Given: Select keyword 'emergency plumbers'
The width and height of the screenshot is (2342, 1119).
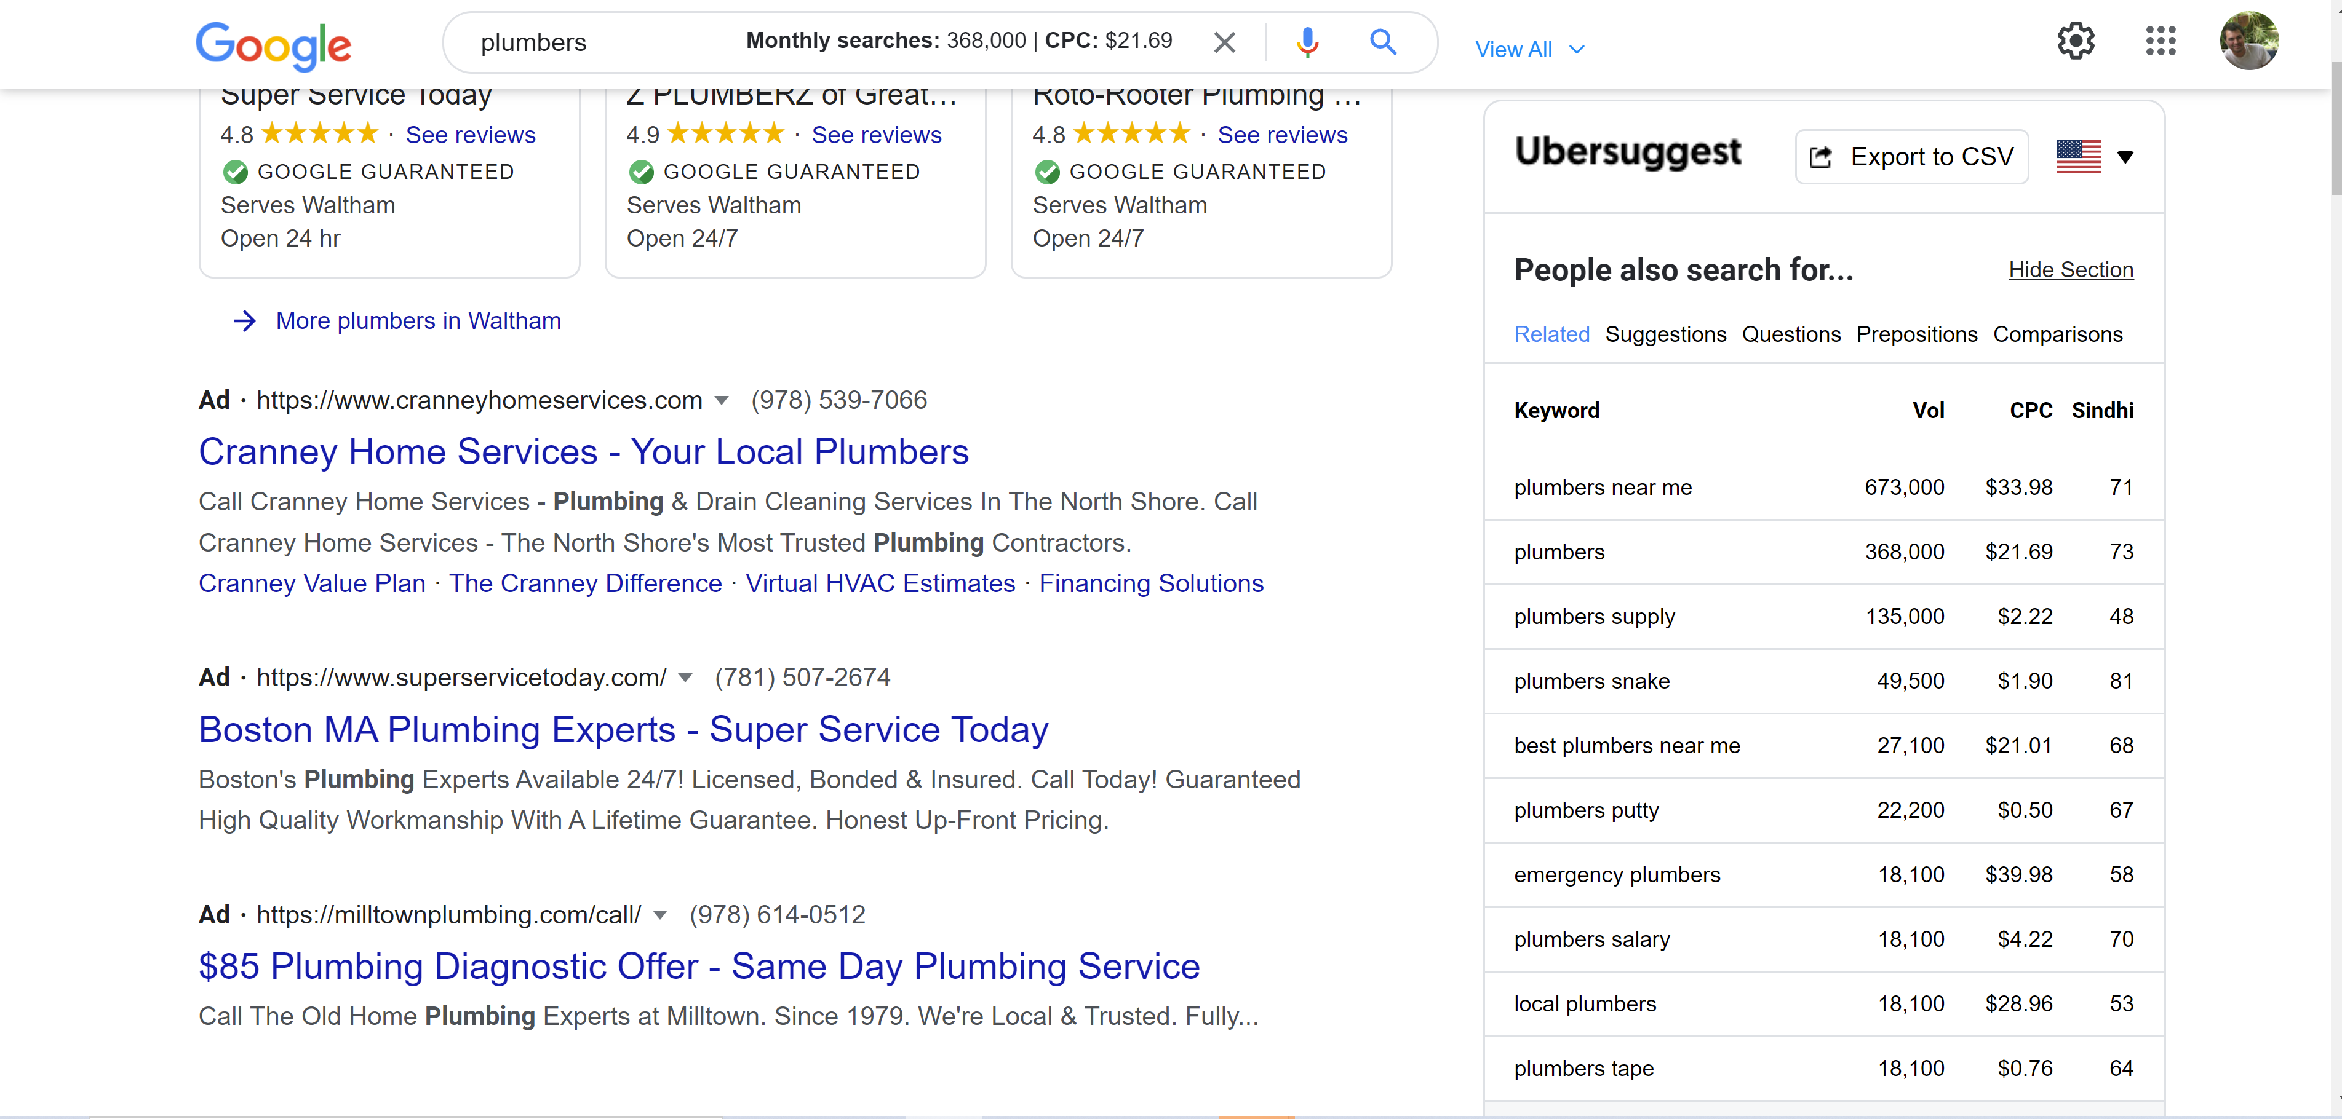Looking at the screenshot, I should click(1617, 874).
